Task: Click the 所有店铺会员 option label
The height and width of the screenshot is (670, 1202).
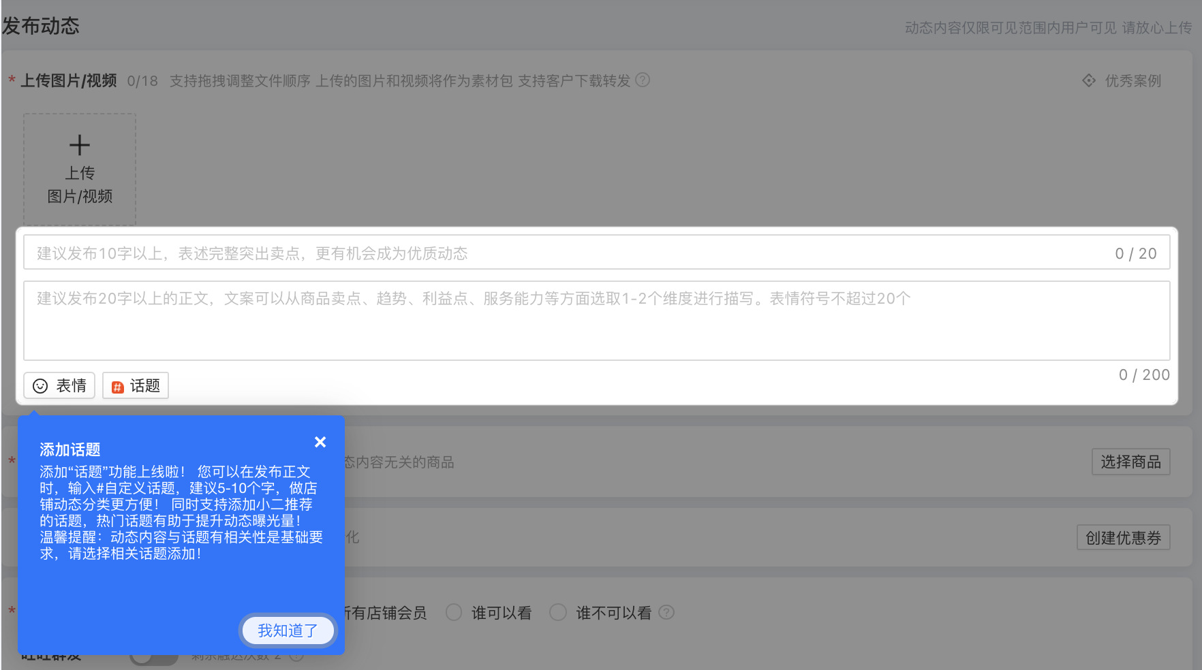Action: pyautogui.click(x=386, y=613)
